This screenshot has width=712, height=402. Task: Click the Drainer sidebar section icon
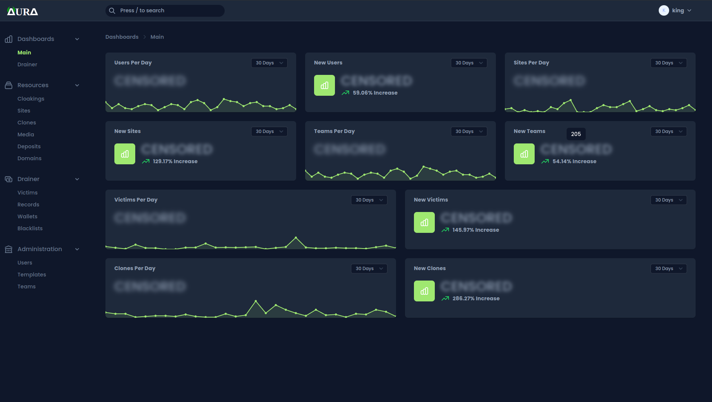tap(9, 179)
